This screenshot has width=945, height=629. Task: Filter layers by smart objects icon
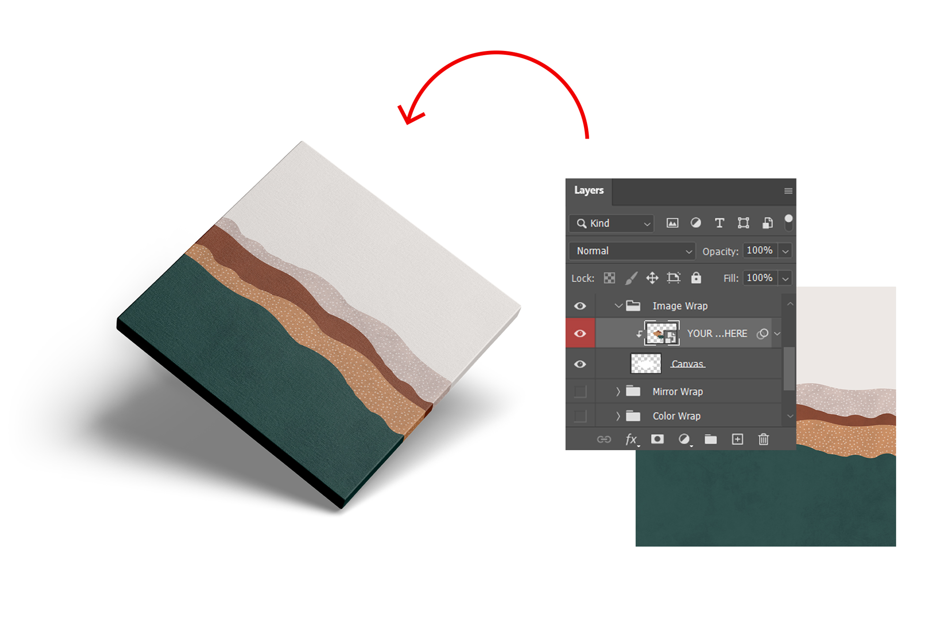click(767, 223)
